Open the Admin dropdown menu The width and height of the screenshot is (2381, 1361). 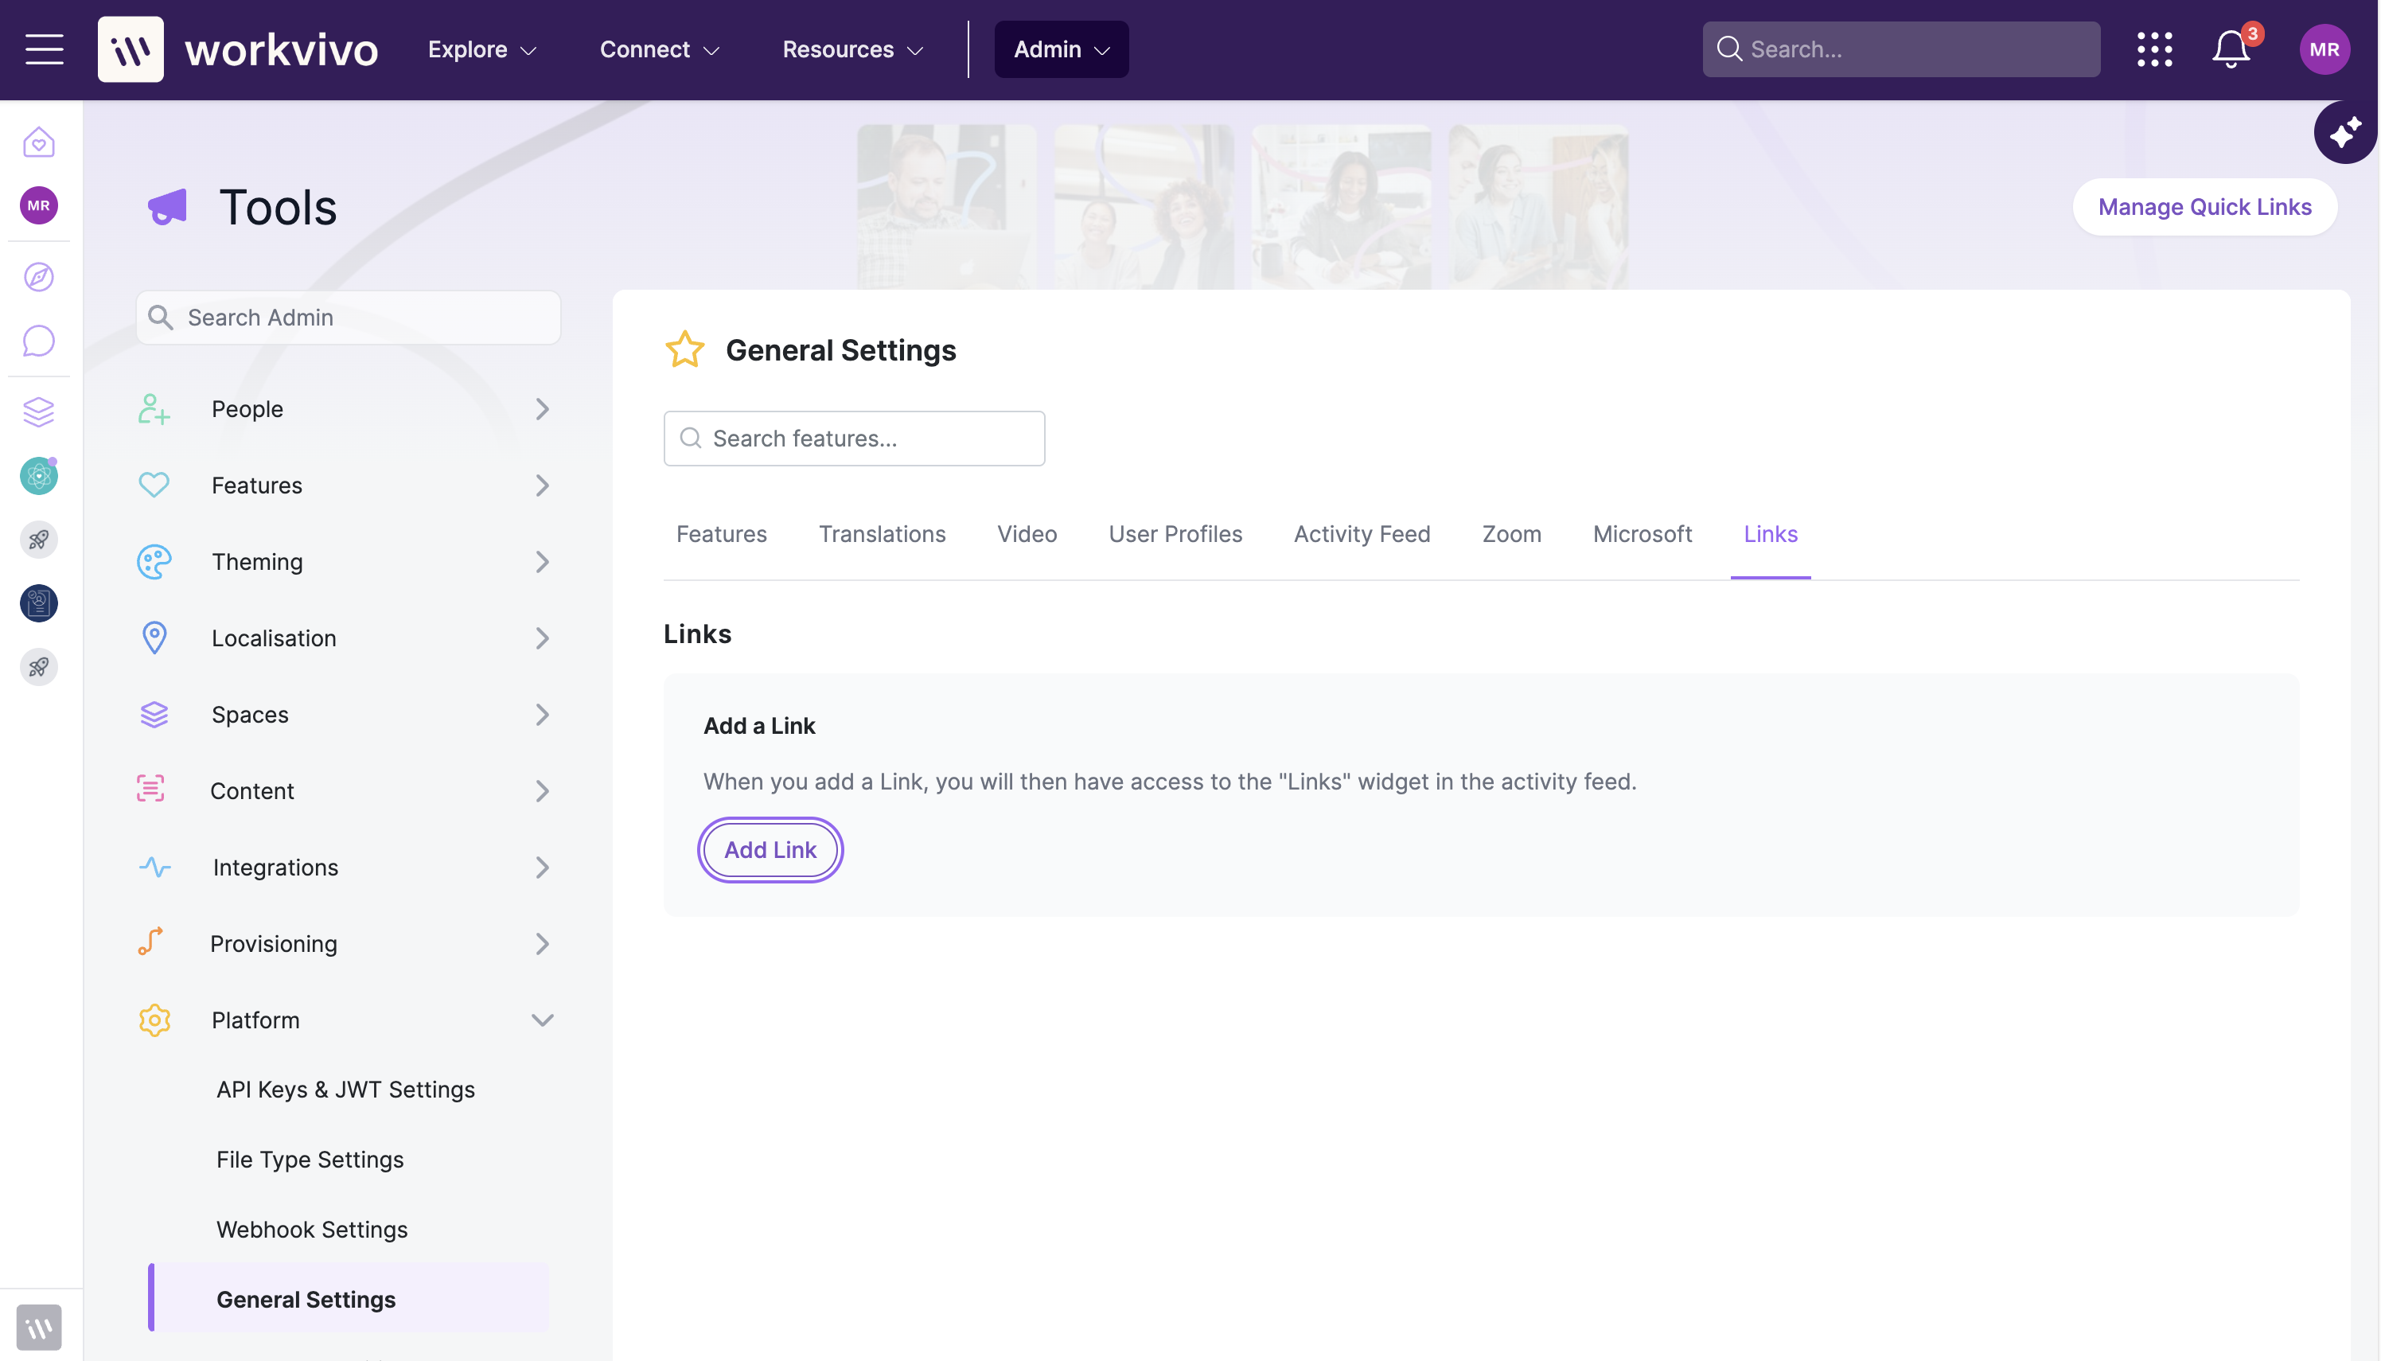pos(1062,49)
